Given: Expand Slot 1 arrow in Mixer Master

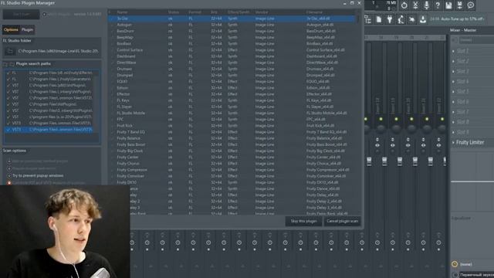Looking at the screenshot, I should (x=453, y=51).
